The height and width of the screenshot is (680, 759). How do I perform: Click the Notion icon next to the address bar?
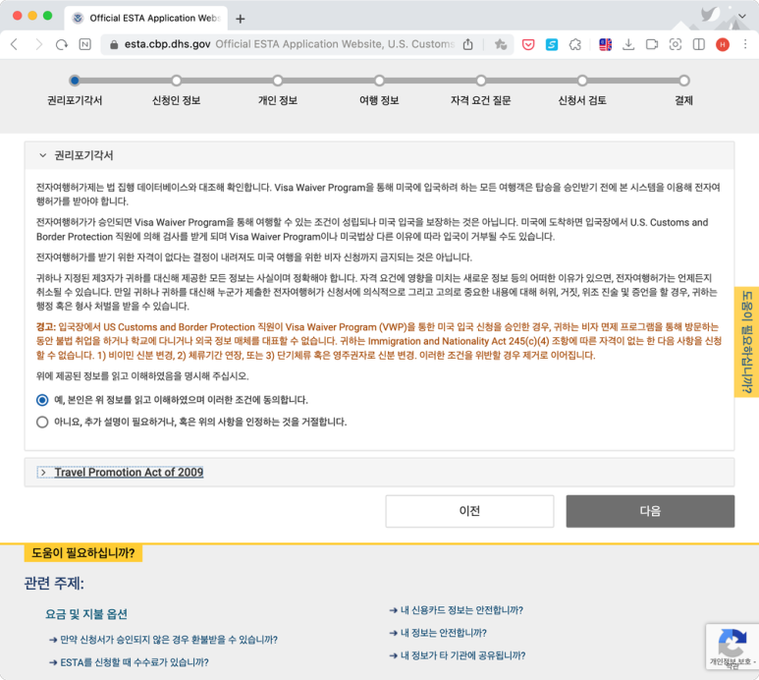(85, 44)
